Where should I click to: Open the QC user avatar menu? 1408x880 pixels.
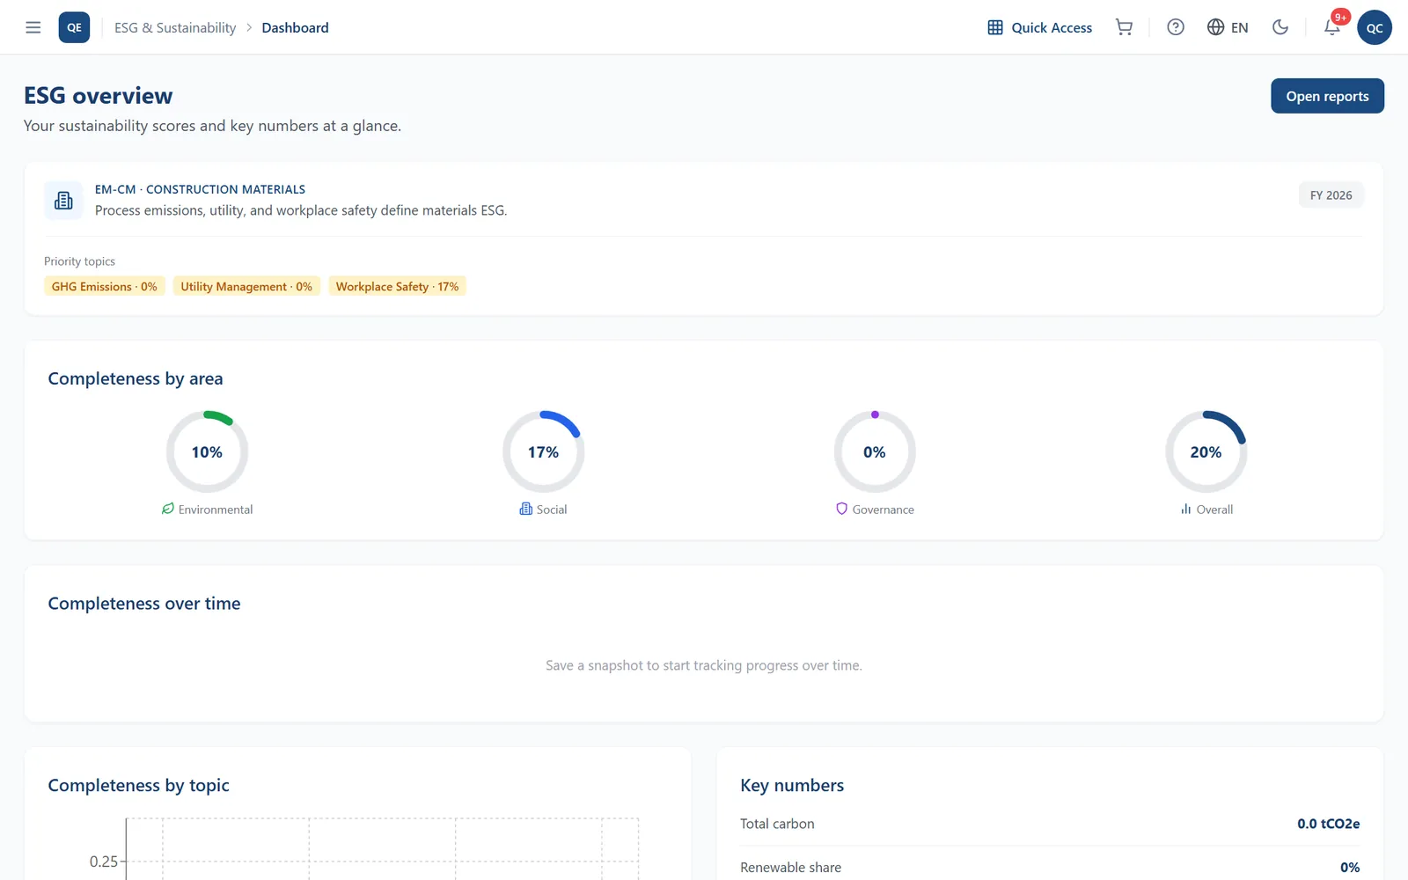click(1375, 27)
